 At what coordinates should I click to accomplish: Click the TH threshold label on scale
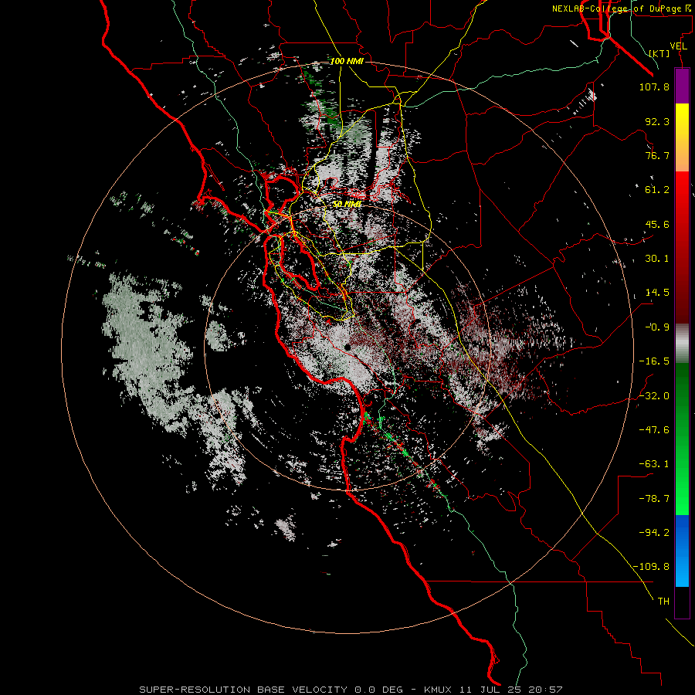tap(663, 602)
